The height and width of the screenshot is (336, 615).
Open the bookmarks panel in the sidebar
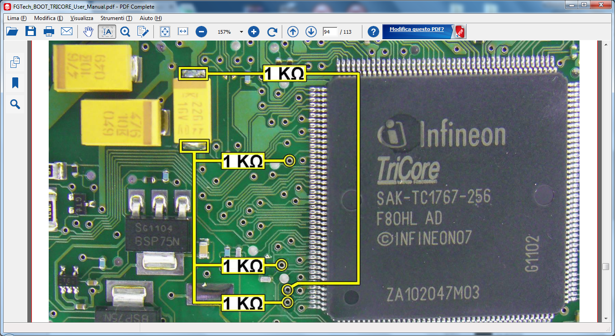15,83
